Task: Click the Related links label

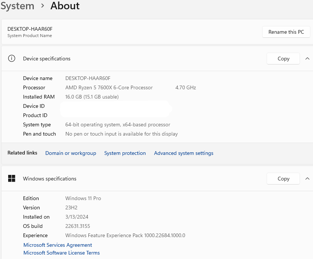Action: 22,153
